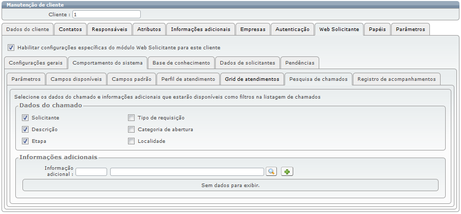Switch to the Grid de atendimentos tab
The image size is (461, 214).
[x=252, y=79]
